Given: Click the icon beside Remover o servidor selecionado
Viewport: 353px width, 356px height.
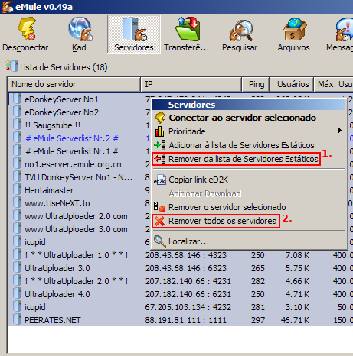Looking at the screenshot, I should coord(160,207).
